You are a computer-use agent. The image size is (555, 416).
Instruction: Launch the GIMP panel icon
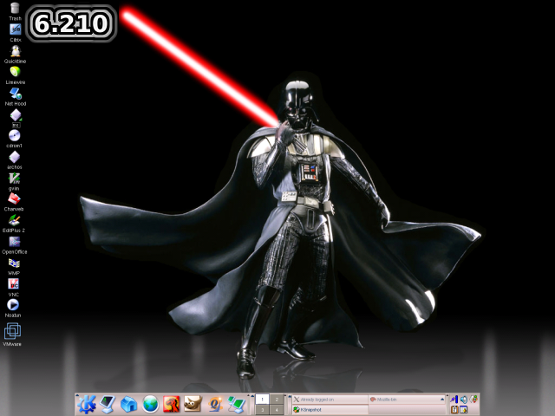[193, 404]
